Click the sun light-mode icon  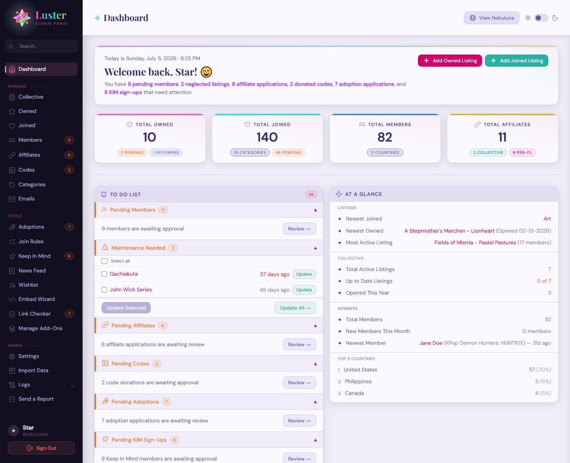click(x=528, y=18)
